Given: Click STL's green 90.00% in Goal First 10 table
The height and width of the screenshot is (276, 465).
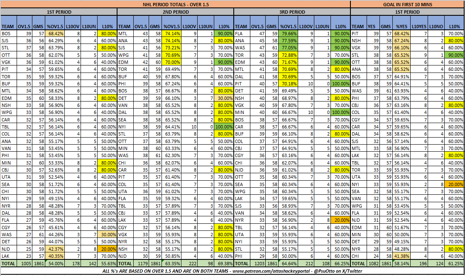Looking at the screenshot, I should (x=455, y=55).
